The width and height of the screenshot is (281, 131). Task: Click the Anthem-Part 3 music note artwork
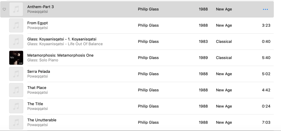pos(16,9)
